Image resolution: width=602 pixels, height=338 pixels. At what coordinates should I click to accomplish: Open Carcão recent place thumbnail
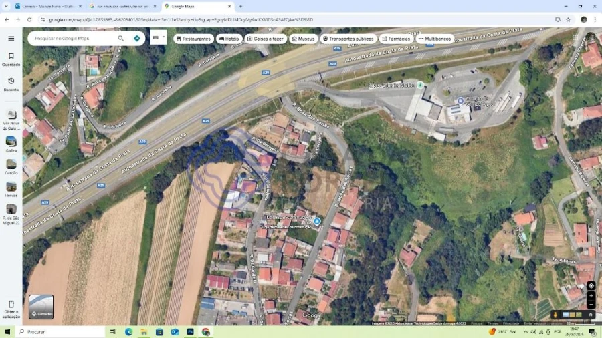(x=11, y=167)
